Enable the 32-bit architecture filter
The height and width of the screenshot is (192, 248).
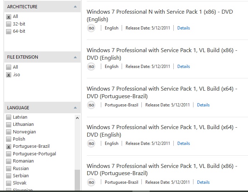[9, 24]
